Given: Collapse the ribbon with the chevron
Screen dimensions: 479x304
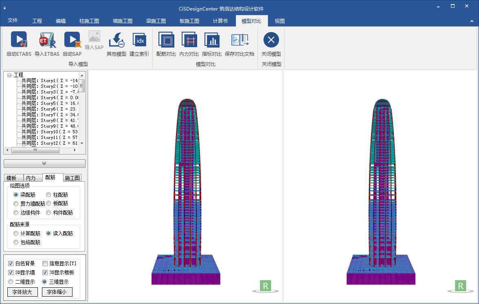Looking at the screenshot, I should point(472,21).
